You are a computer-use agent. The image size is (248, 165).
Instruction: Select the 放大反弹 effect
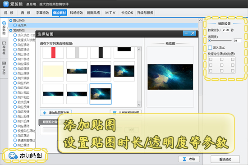point(21,102)
